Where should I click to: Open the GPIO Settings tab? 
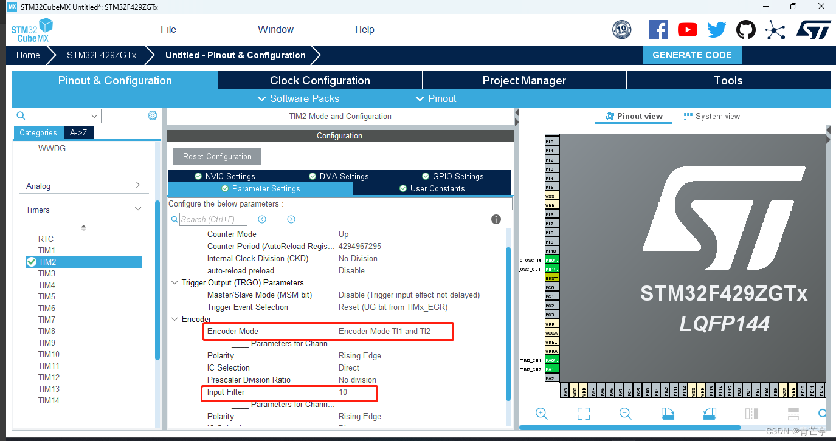pos(452,176)
